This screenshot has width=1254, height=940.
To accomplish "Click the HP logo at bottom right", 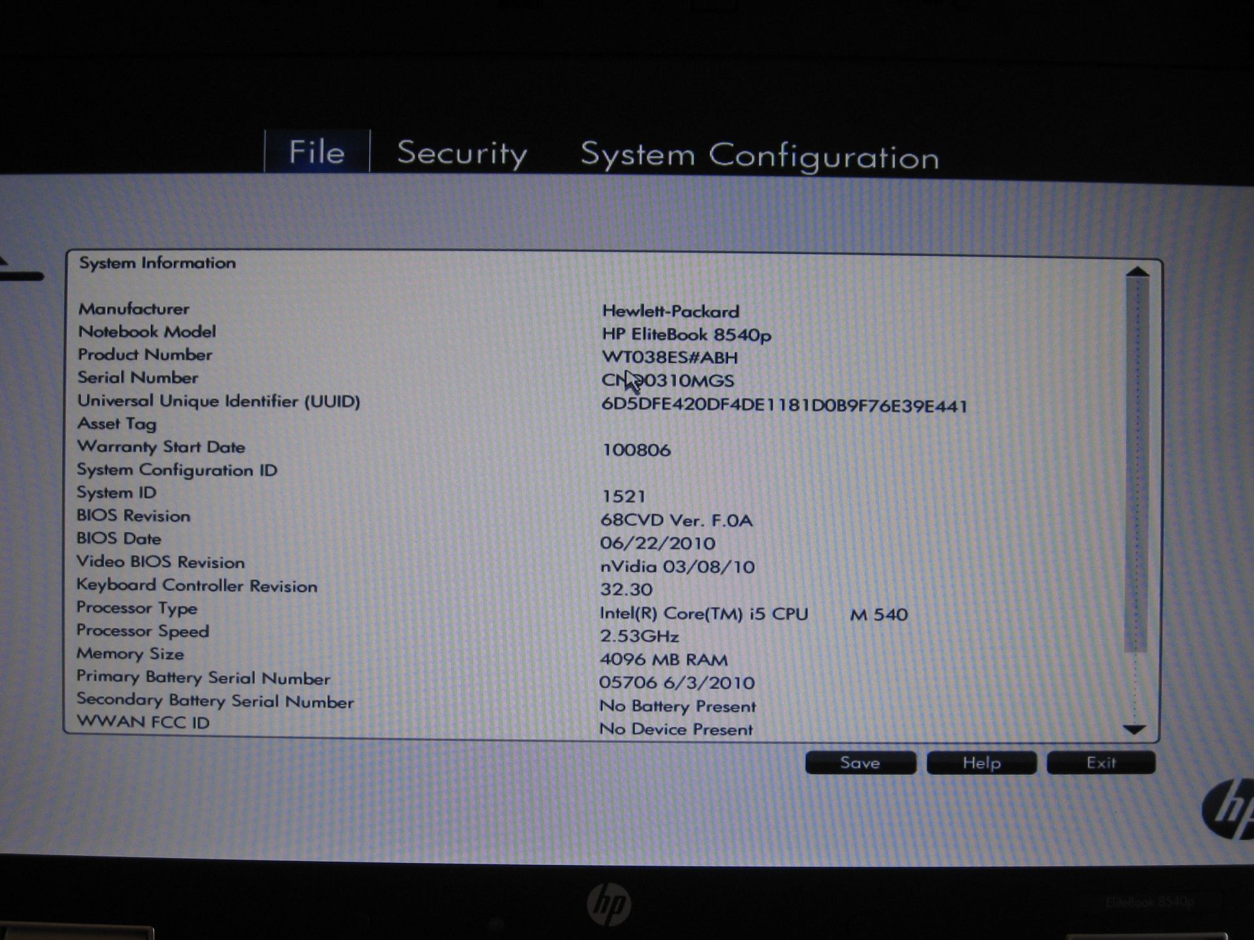I will click(1228, 809).
